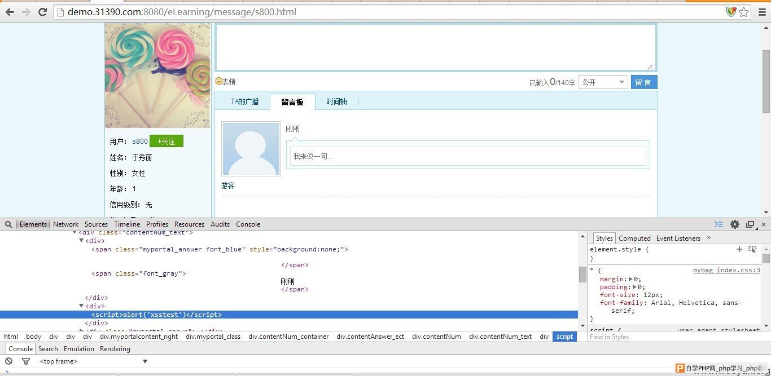This screenshot has height=376, width=771.
Task: Select the span myportal_answer font_blue node
Action: click(x=220, y=249)
